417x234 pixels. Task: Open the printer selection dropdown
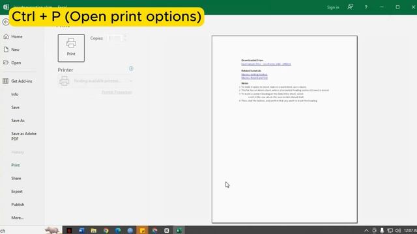[x=95, y=81]
